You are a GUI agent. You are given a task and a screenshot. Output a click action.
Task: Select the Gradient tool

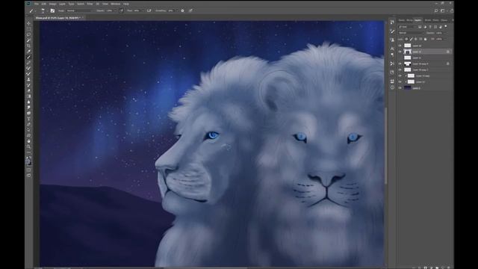tap(28, 96)
